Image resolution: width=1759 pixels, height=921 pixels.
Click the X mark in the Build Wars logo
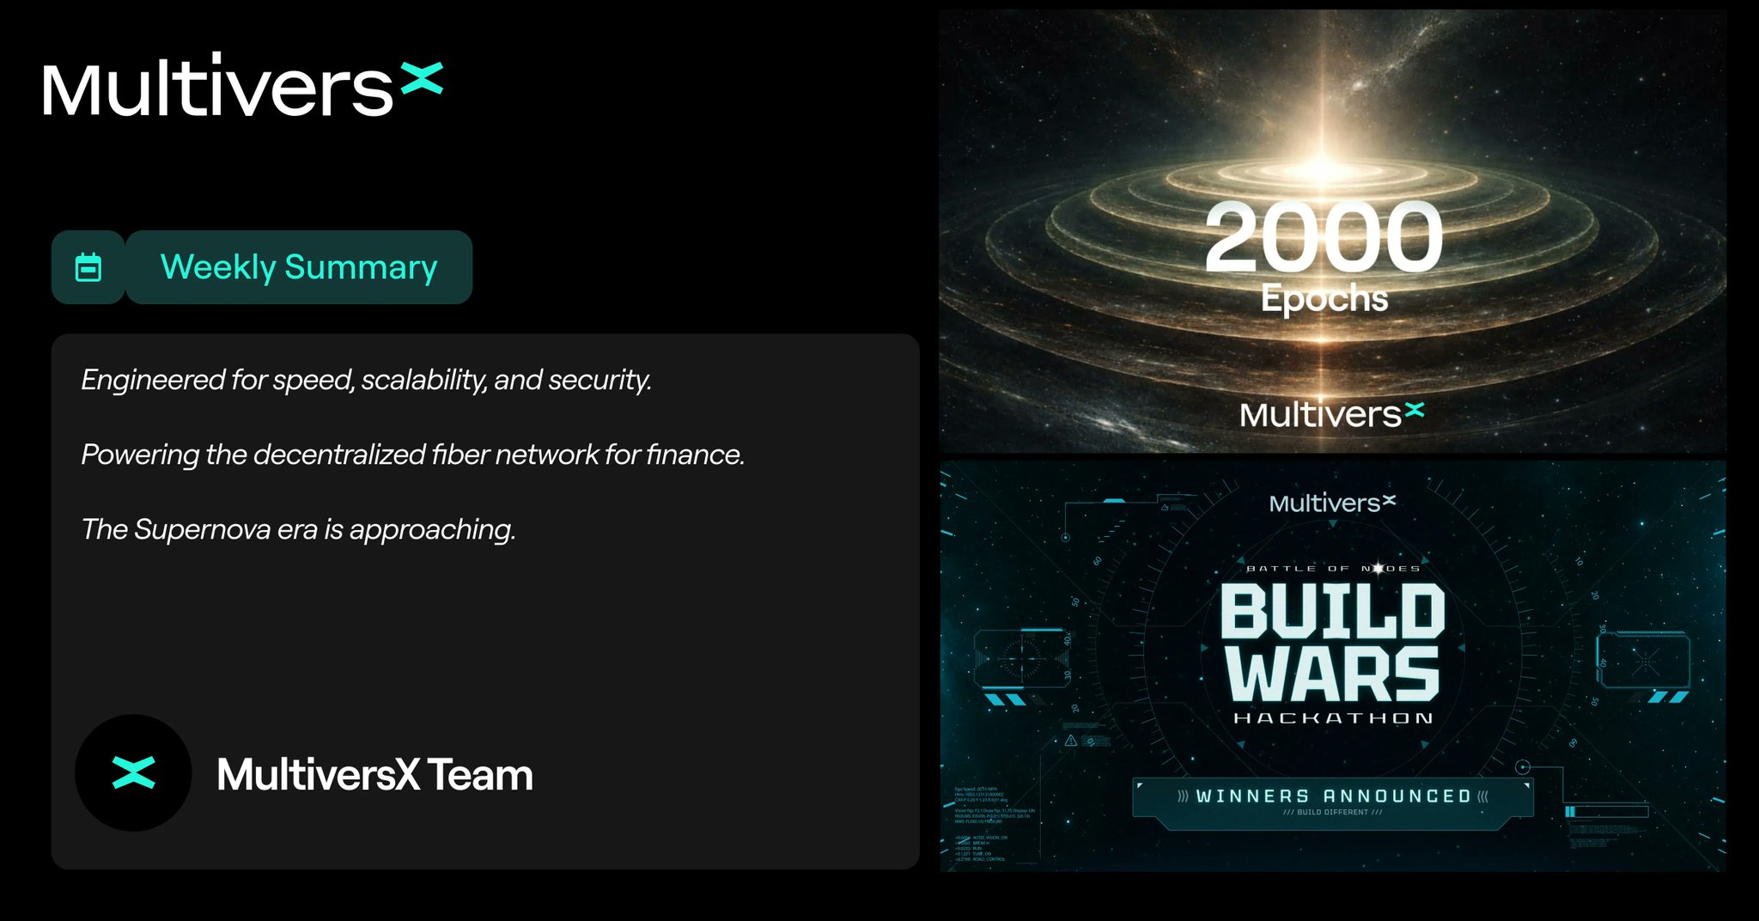point(1389,499)
